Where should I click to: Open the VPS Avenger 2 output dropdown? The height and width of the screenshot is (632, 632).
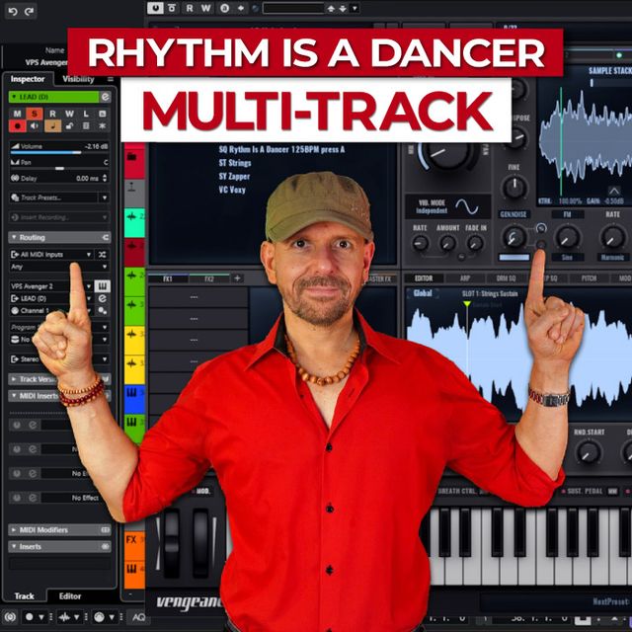coord(51,286)
